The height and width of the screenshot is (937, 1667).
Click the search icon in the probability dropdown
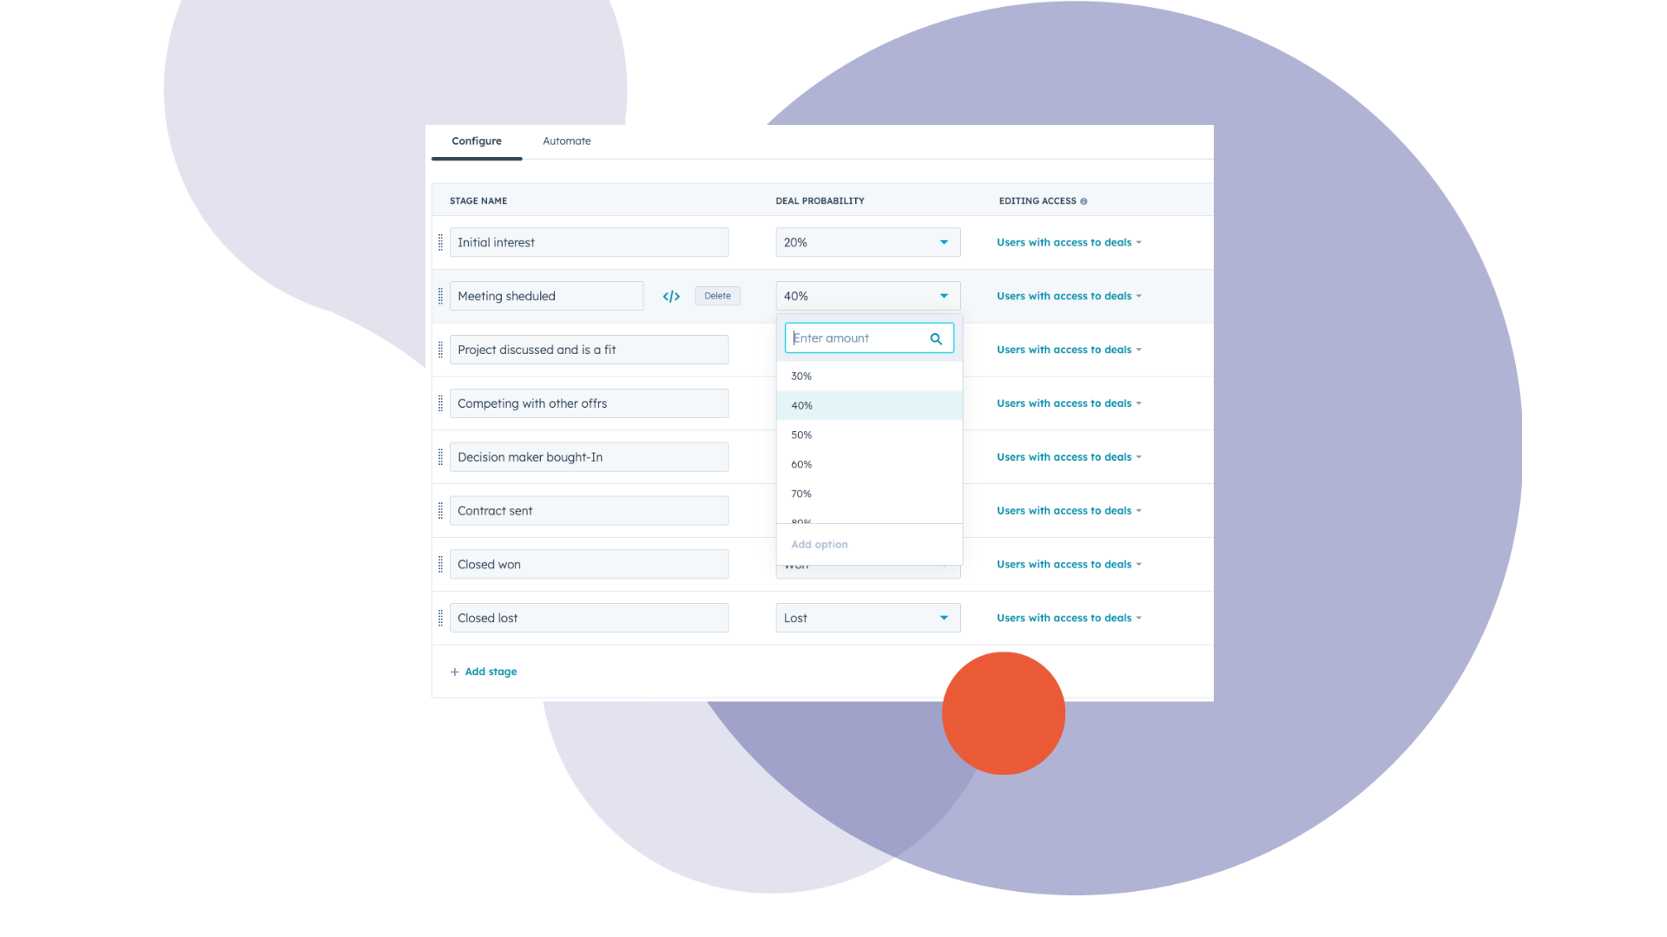[938, 337]
